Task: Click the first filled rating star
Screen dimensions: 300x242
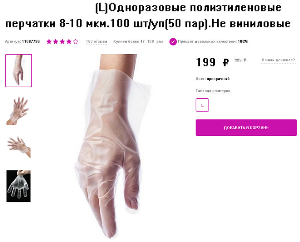Action: point(49,41)
